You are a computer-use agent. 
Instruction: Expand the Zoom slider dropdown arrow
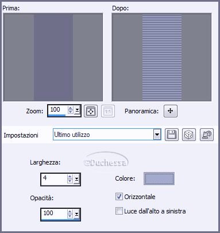point(77,110)
